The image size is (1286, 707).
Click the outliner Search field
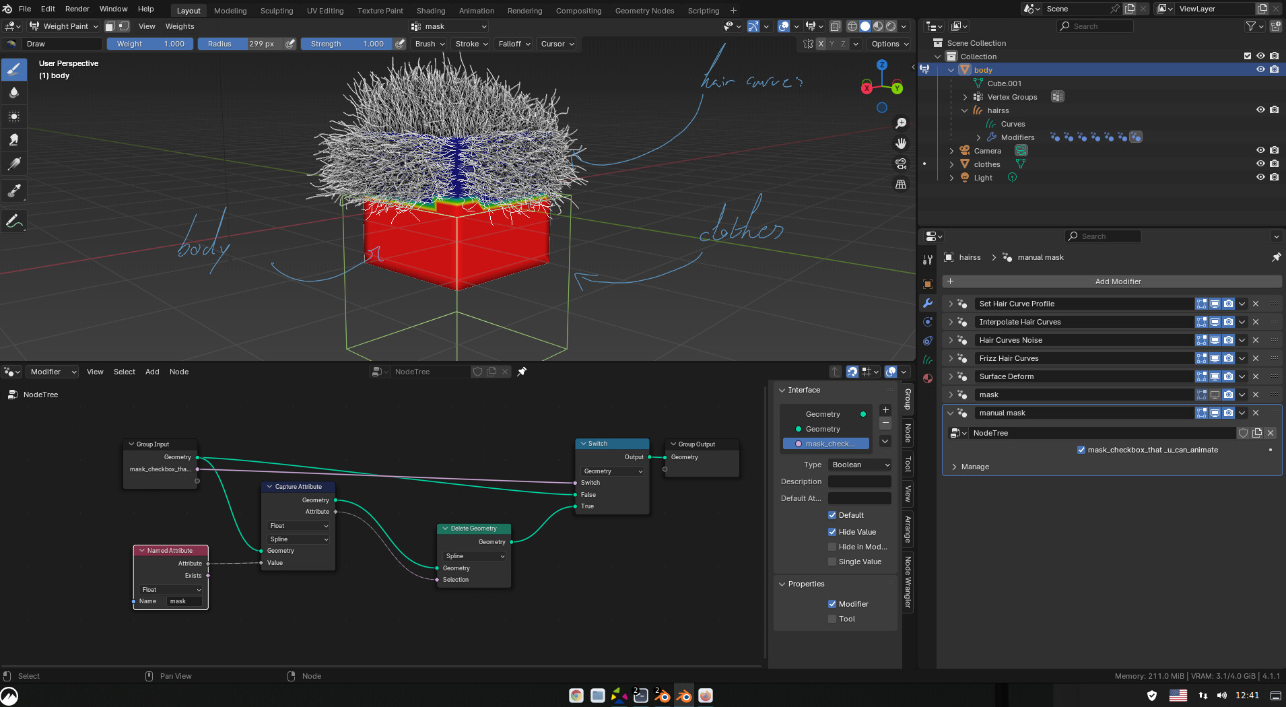[x=1095, y=26]
